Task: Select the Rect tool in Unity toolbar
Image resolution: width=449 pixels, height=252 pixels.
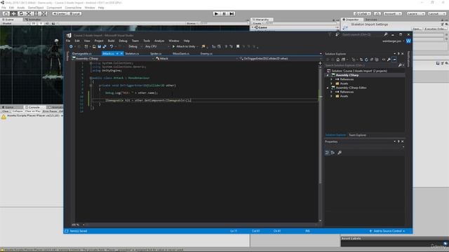Action: coord(36,13)
